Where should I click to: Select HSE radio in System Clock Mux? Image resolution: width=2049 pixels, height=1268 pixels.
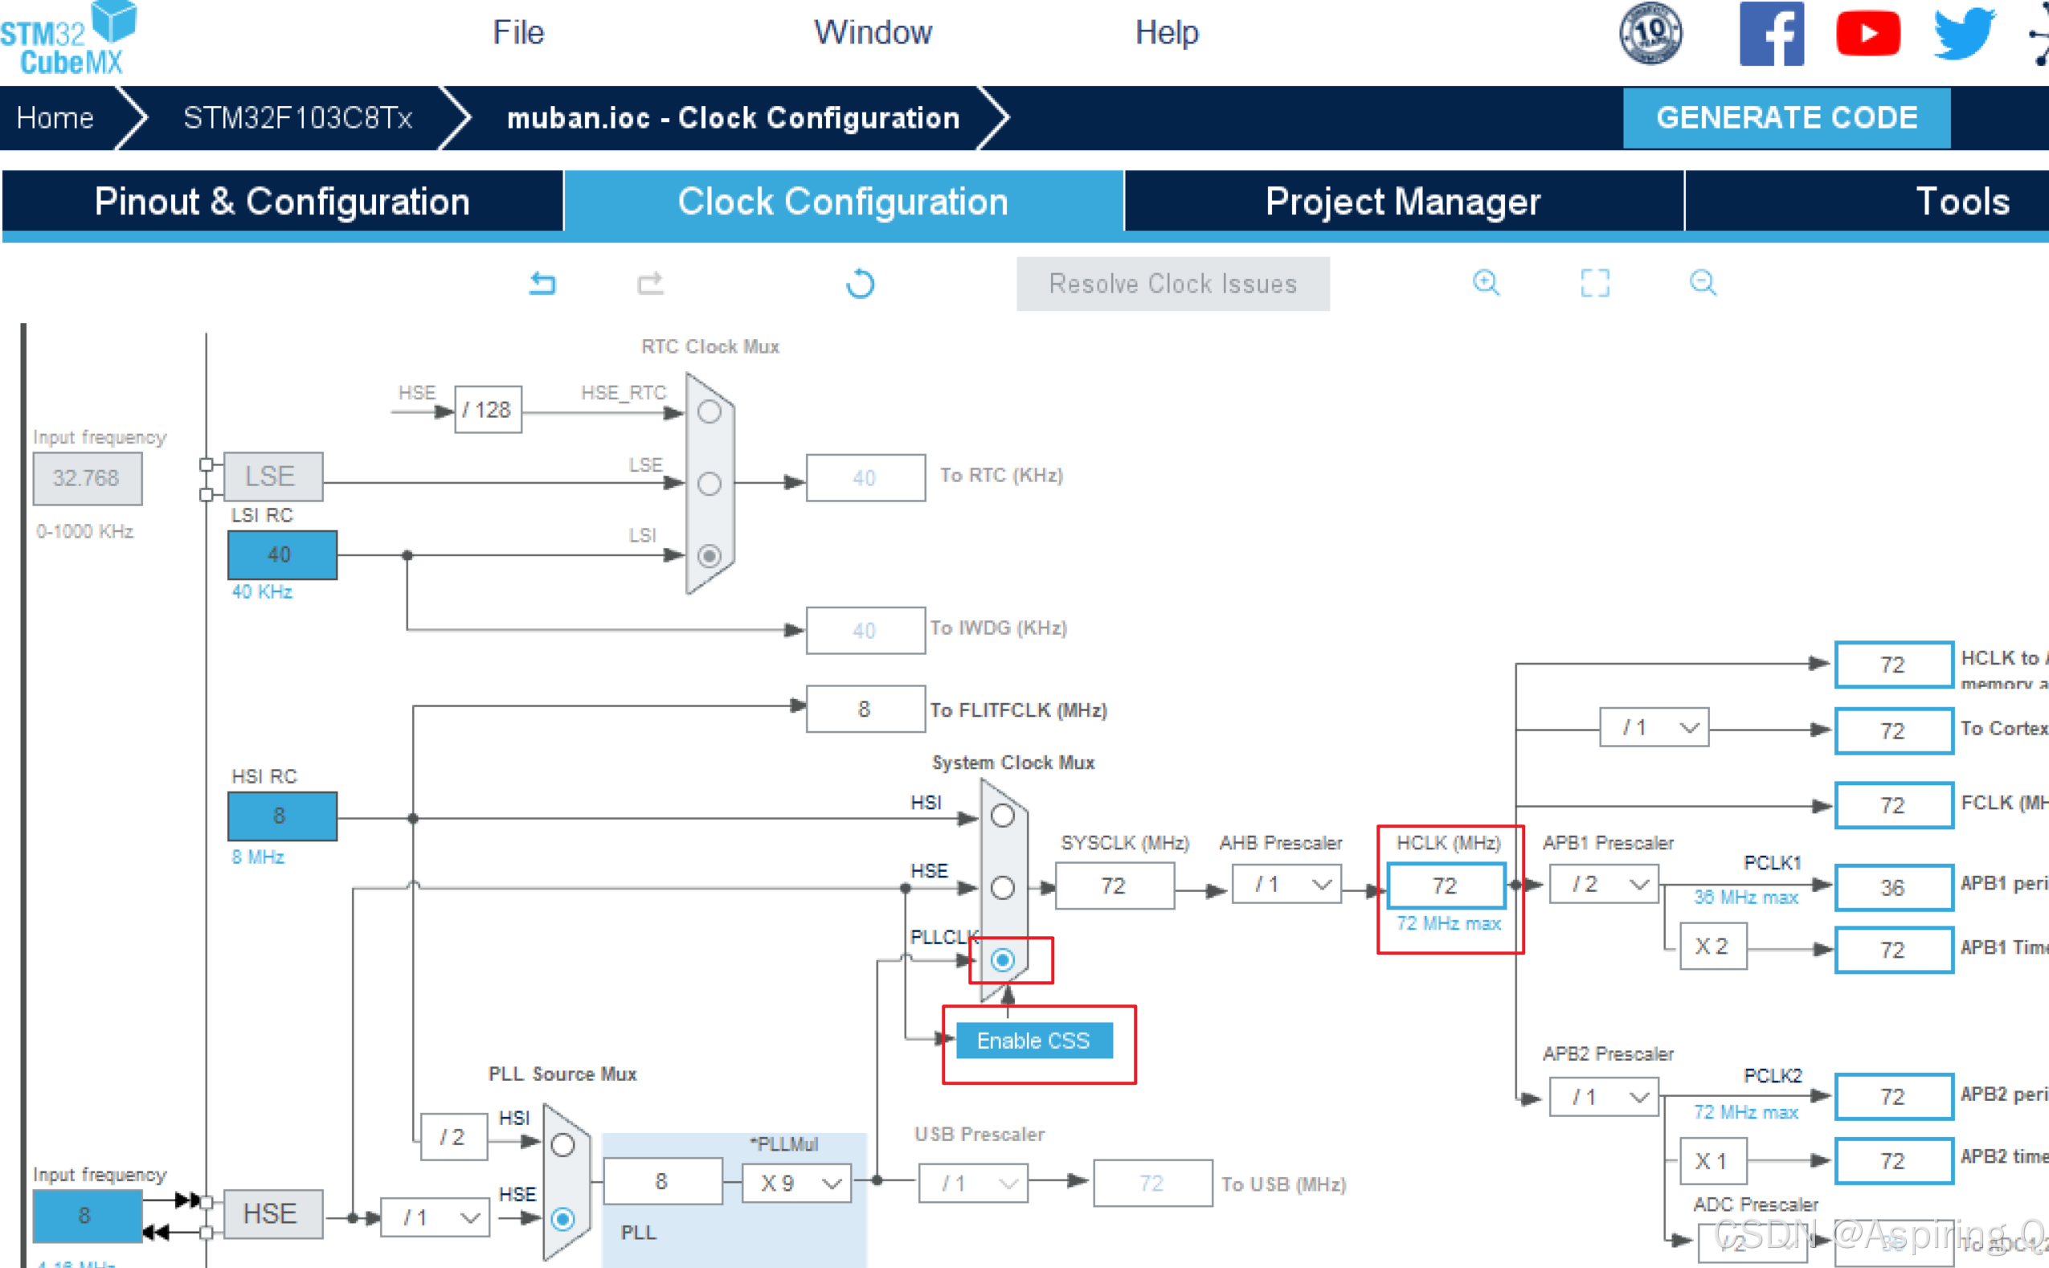[x=1003, y=887]
